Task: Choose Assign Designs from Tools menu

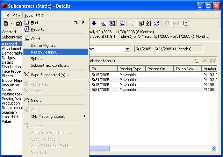Action: click(x=45, y=52)
